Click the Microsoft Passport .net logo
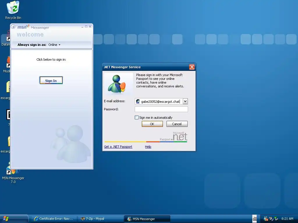Image resolution: width=298 pixels, height=223 pixels. tap(174, 136)
